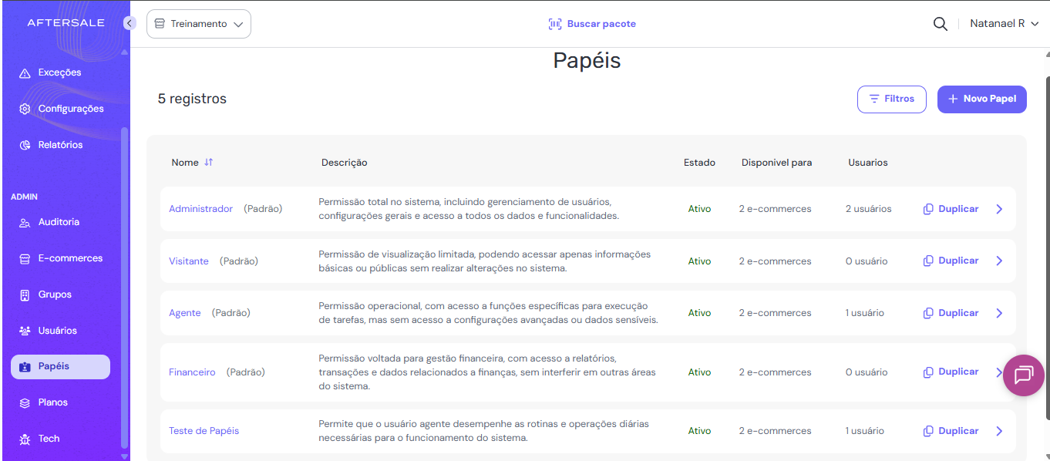The height and width of the screenshot is (461, 1050).
Task: Expand the Visitante row chevron
Action: click(x=999, y=261)
